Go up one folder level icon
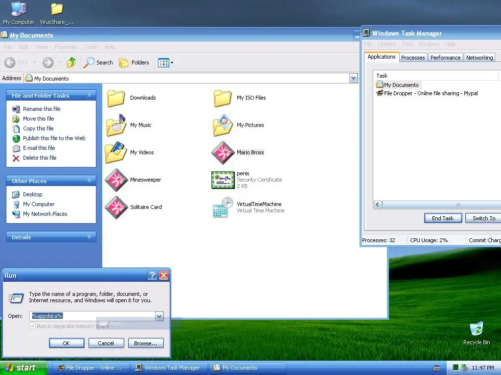The image size is (501, 375). click(x=71, y=62)
